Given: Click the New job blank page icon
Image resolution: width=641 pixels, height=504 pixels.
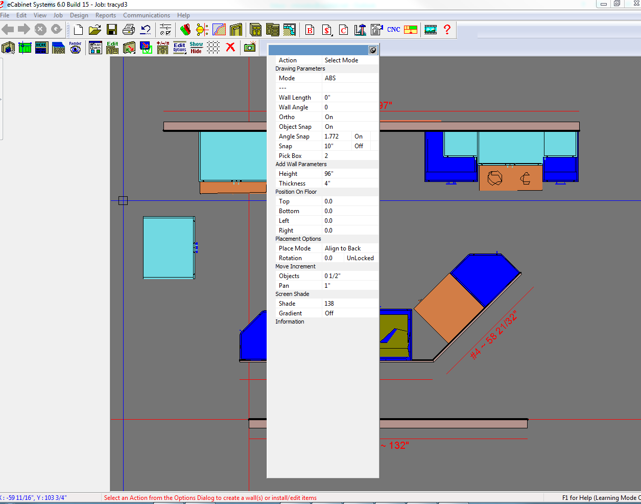Looking at the screenshot, I should point(78,30).
